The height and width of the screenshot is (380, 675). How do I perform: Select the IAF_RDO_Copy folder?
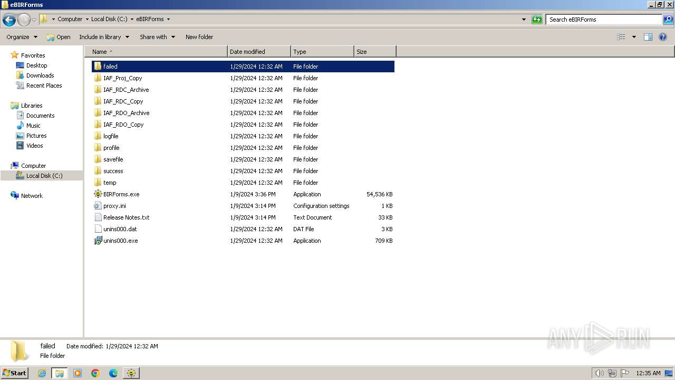pyautogui.click(x=243, y=125)
